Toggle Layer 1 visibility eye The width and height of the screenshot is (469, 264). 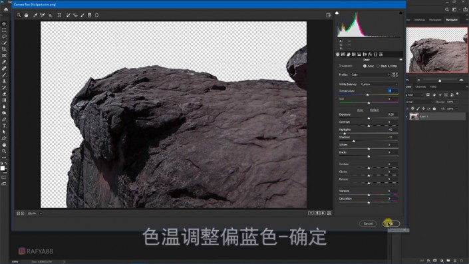click(407, 116)
